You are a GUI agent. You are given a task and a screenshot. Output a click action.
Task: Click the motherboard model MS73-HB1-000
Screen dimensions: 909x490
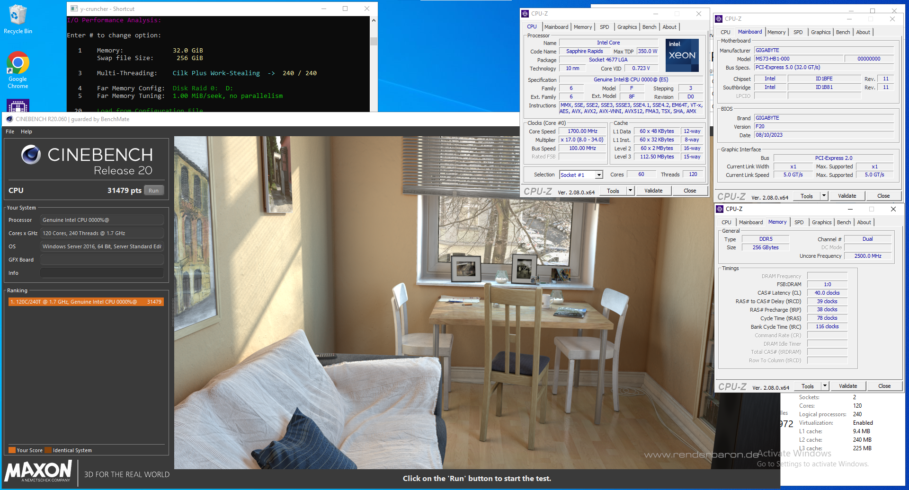click(799, 59)
